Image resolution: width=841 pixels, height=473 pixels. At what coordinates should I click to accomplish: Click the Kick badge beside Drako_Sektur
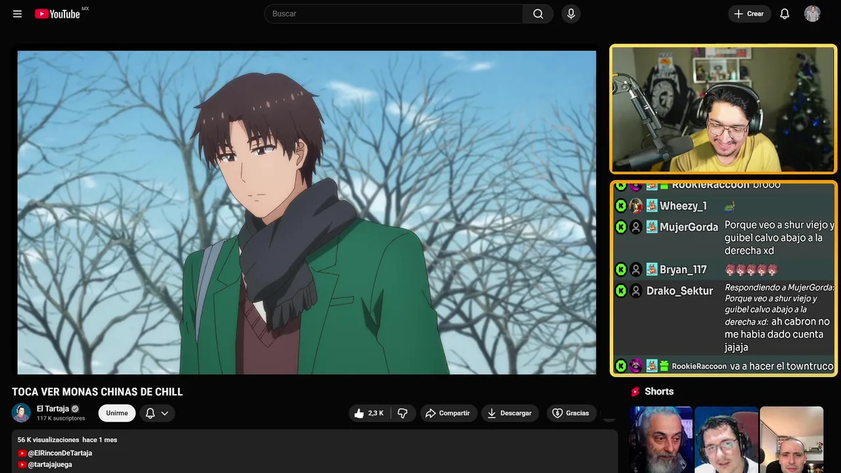point(621,291)
